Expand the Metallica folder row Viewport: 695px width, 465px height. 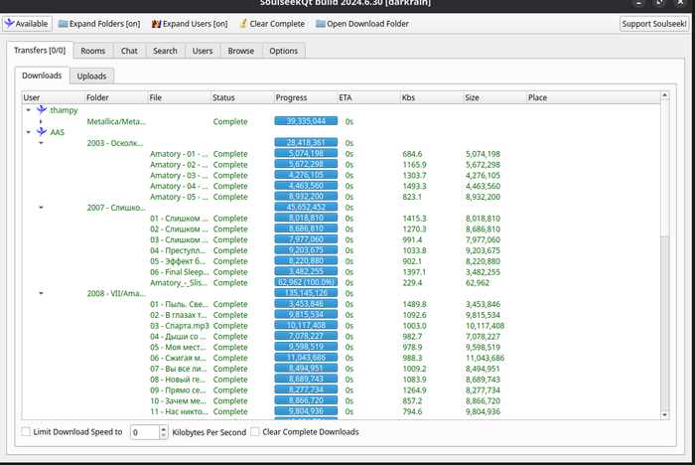41,121
